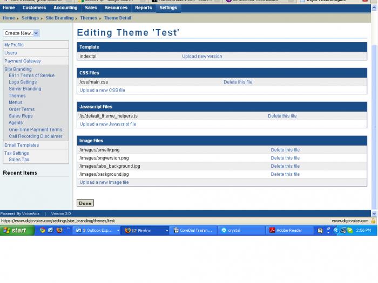Delete /images/pngversion.png file
This screenshot has height=283, width=378.
[285, 158]
